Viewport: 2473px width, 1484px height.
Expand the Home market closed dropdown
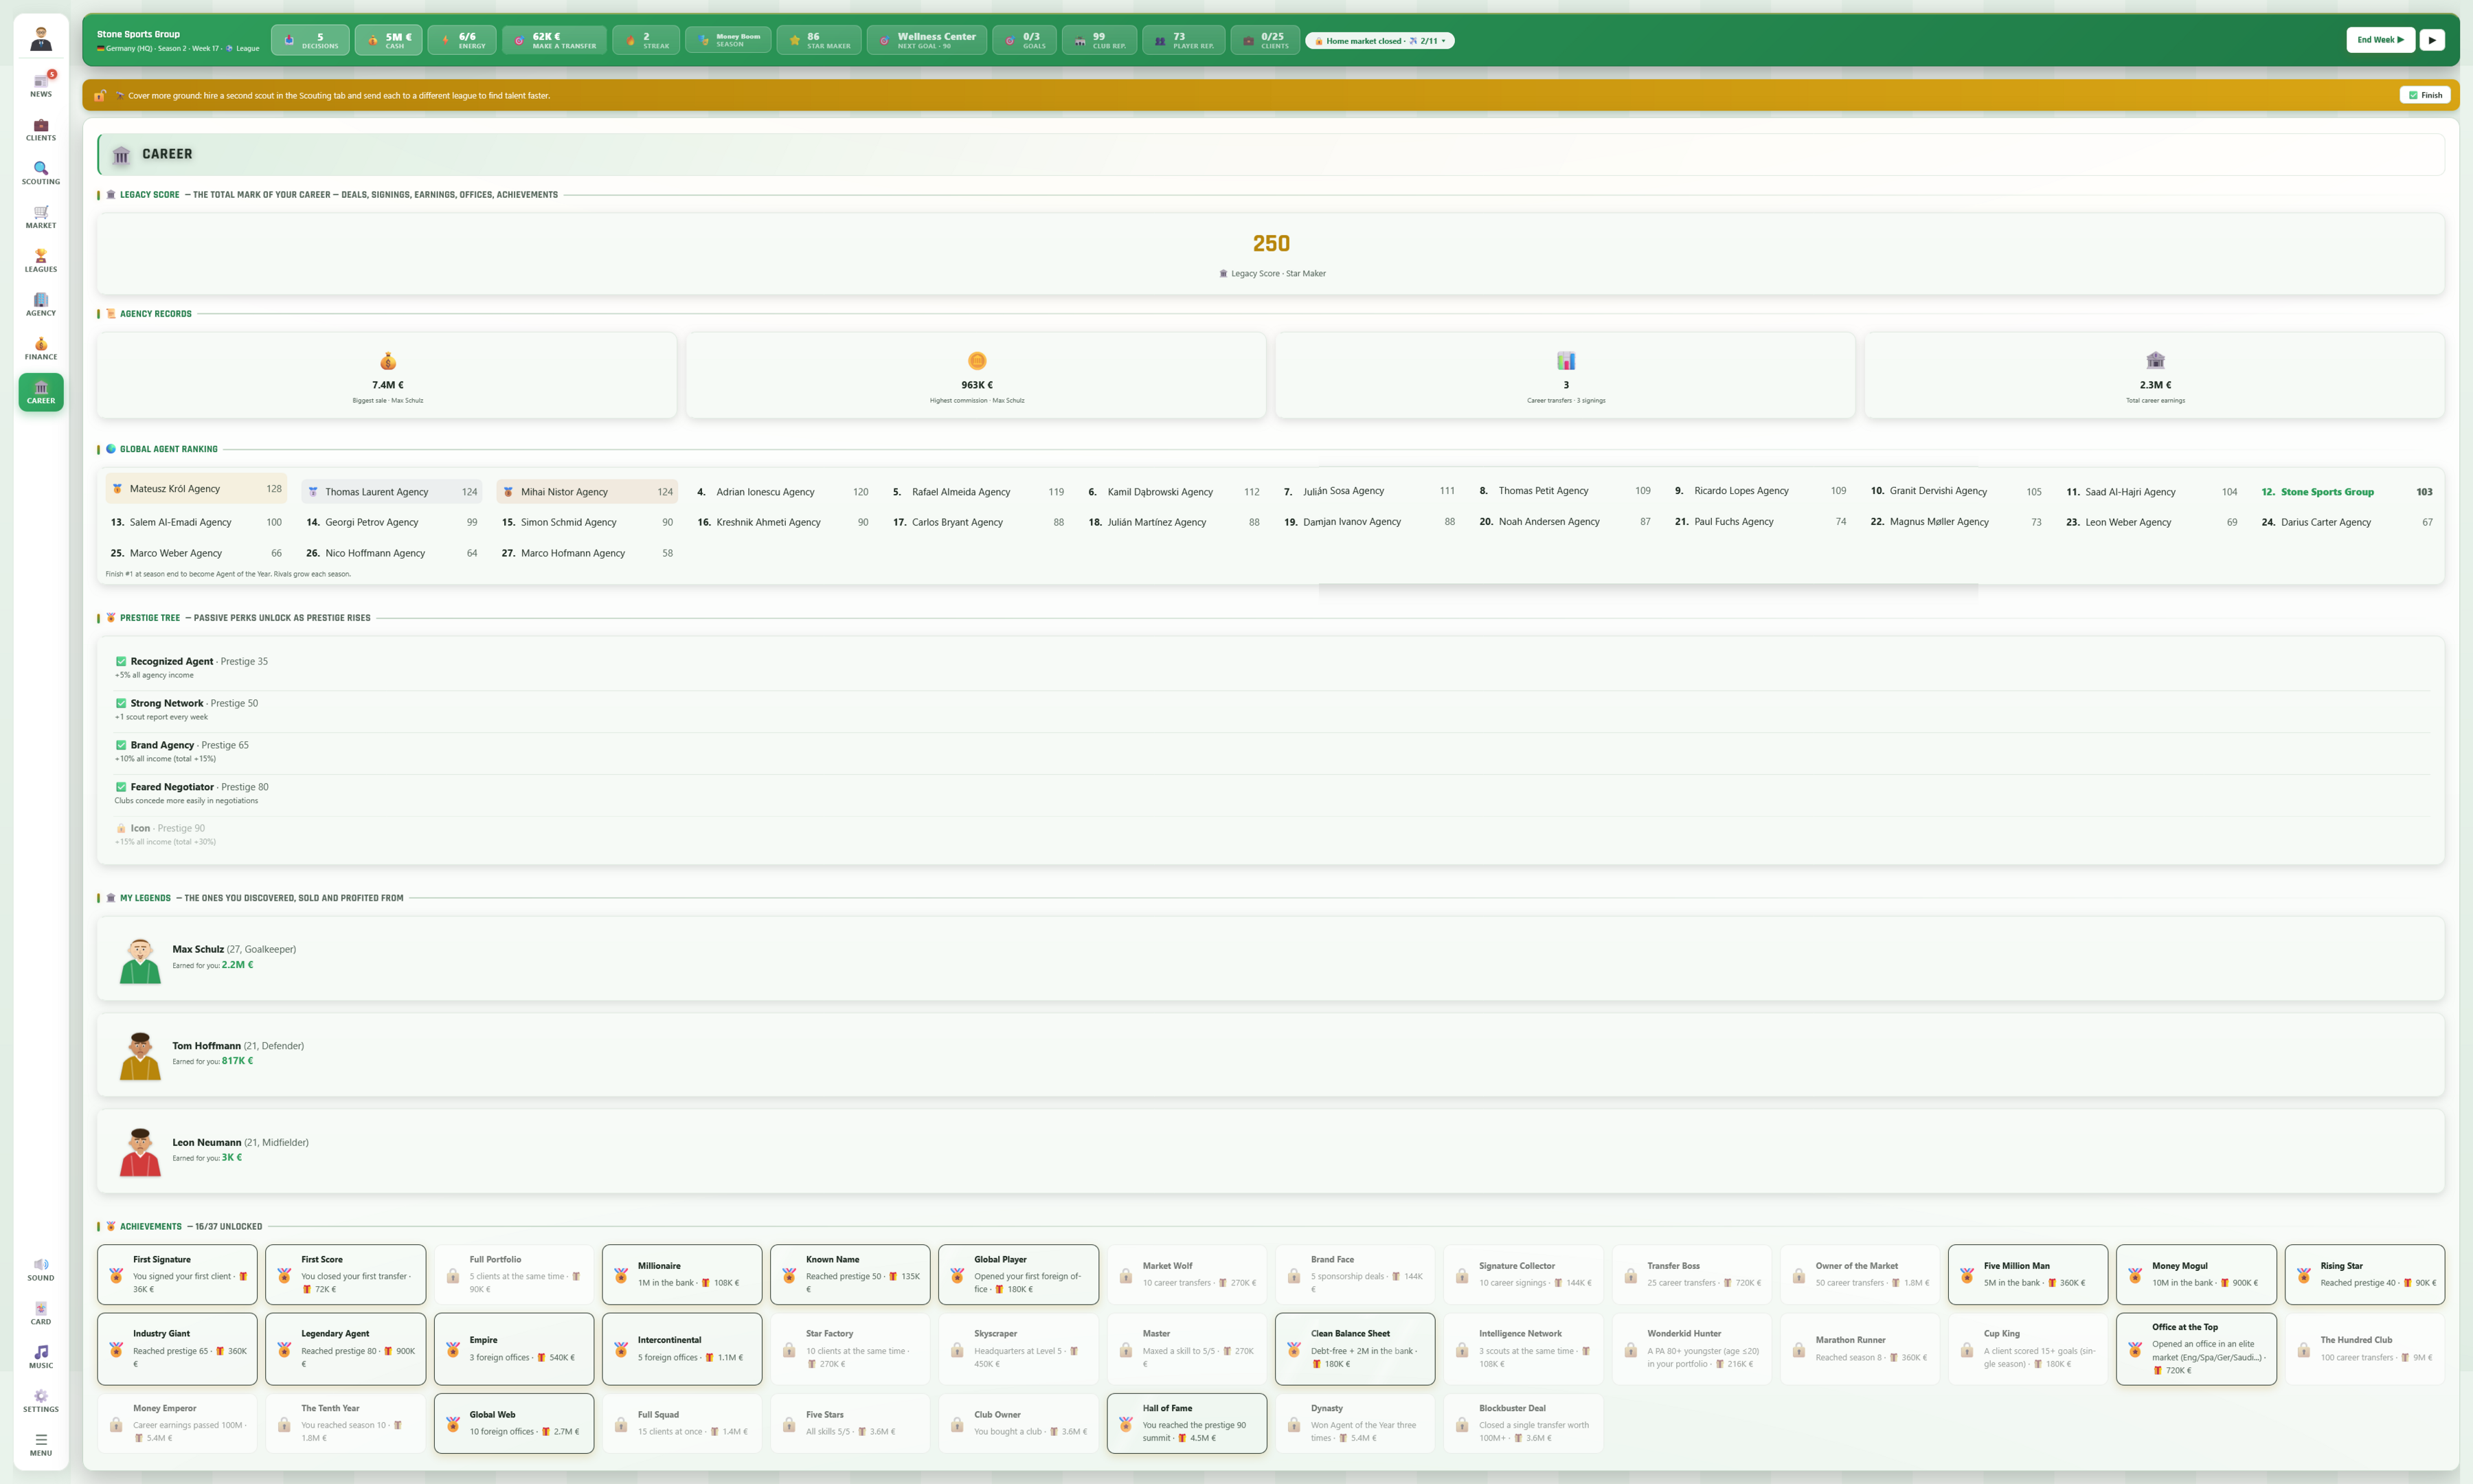(x=1379, y=41)
